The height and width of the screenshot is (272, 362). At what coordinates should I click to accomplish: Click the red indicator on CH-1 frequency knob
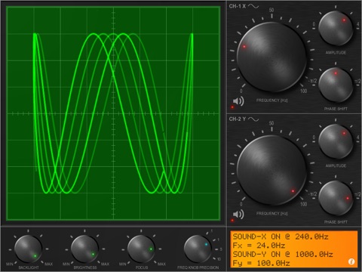244,47
